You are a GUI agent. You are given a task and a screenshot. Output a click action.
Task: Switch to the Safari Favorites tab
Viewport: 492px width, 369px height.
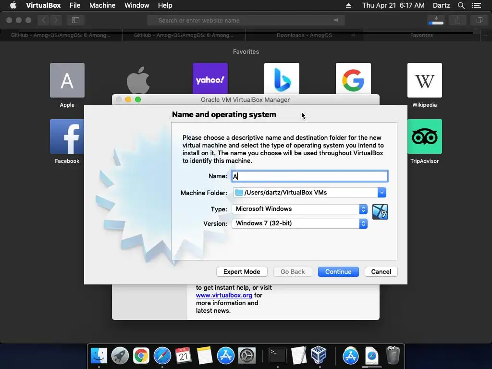tap(421, 35)
